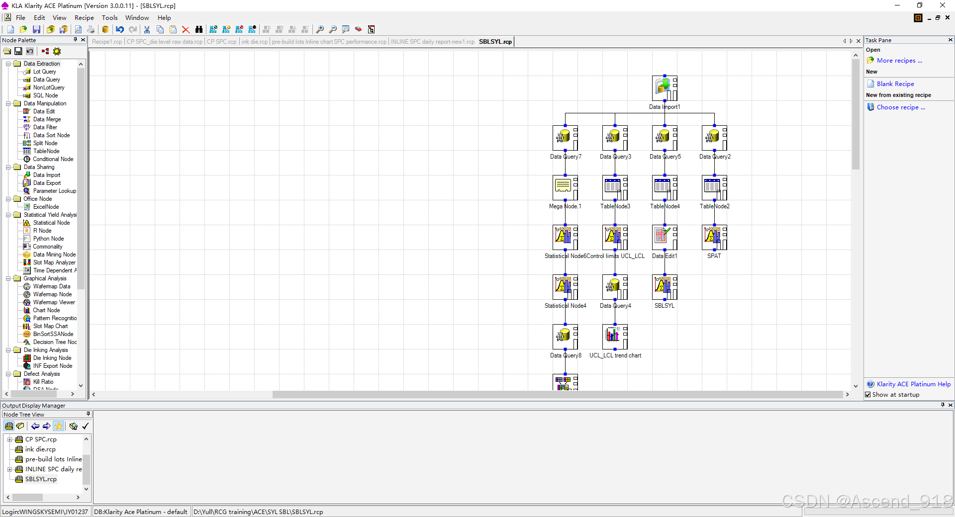The image size is (955, 517).
Task: Toggle the Show at startup checkbox
Action: click(868, 395)
